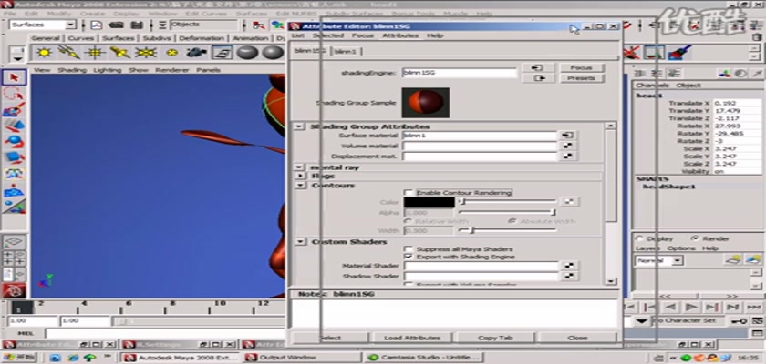The image size is (766, 364).
Task: Click the checker map button for Shadow Shader
Action: pos(568,277)
